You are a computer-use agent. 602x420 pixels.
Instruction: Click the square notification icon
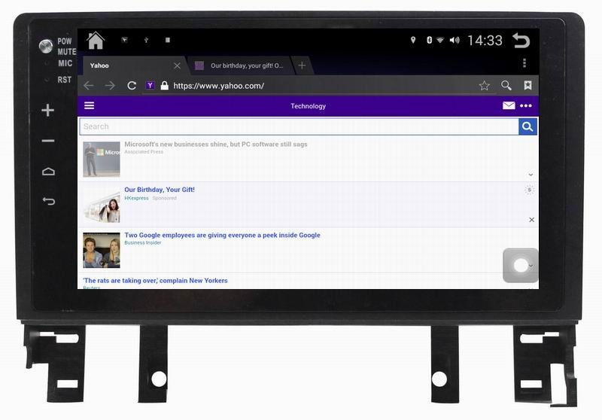(x=167, y=40)
